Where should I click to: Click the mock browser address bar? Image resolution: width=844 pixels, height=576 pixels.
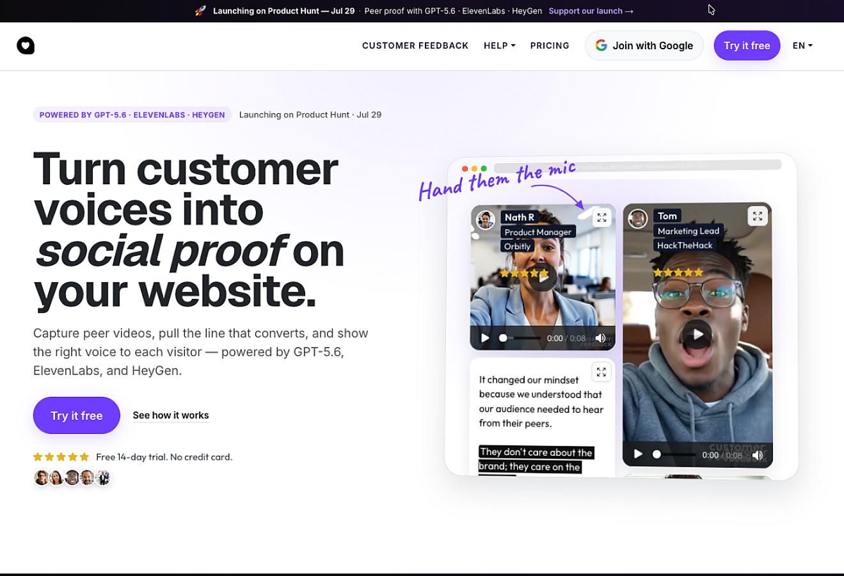coord(637,165)
